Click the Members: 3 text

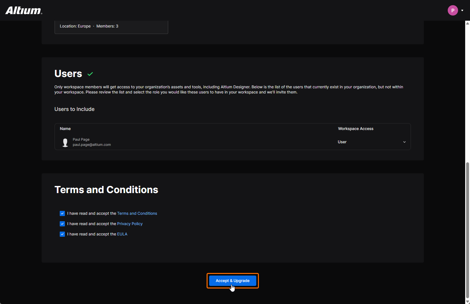(107, 26)
